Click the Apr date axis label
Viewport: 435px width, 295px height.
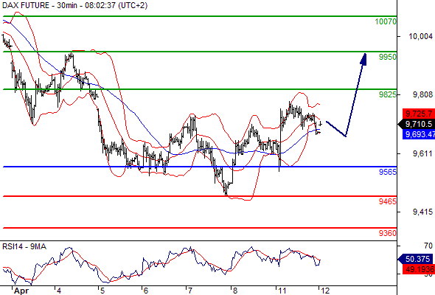21,291
